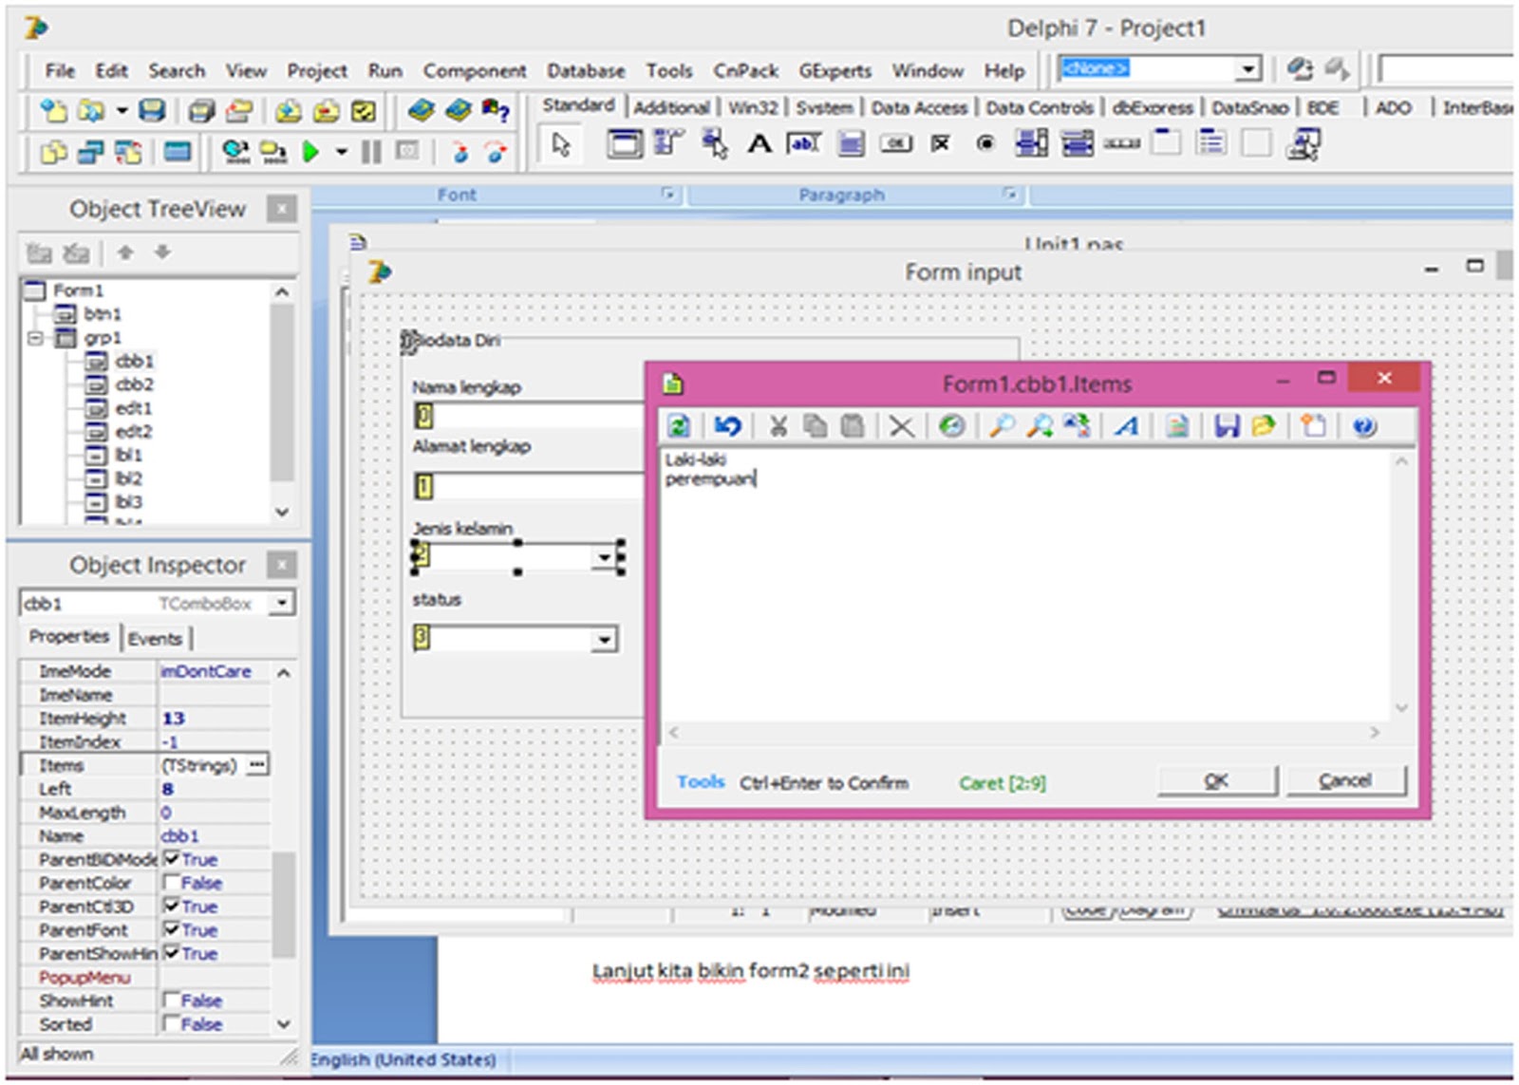
Task: Click the Trace Into debug icon
Action: (x=459, y=152)
